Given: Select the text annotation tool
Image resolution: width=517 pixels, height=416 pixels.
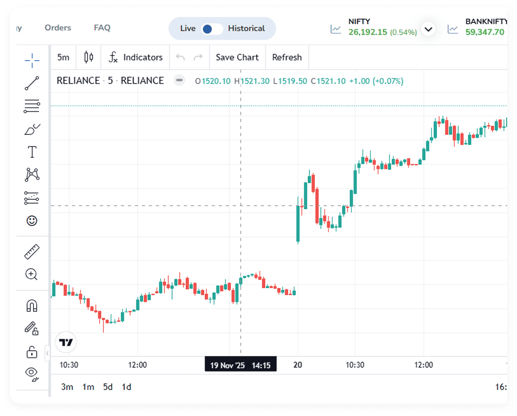Looking at the screenshot, I should (32, 152).
